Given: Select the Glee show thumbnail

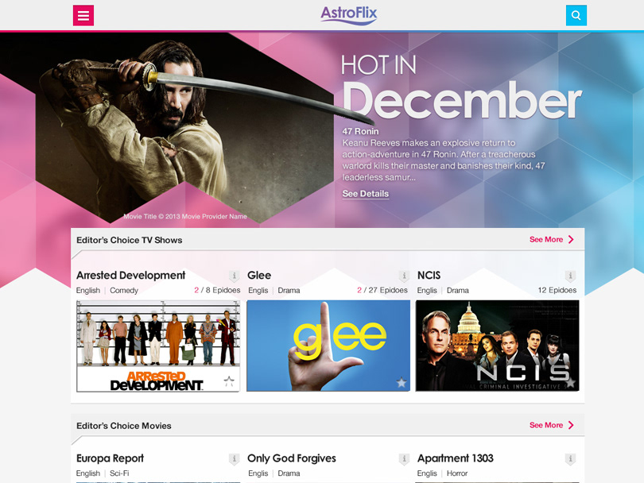Looking at the screenshot, I should 328,346.
